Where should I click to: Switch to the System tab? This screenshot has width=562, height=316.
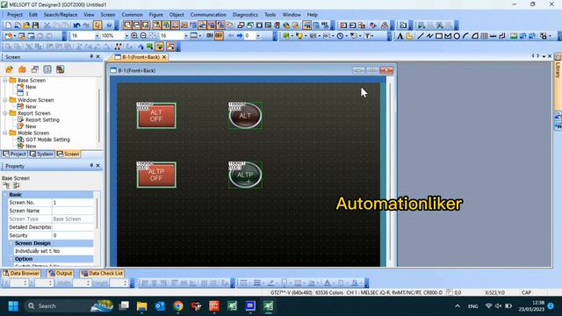point(41,154)
